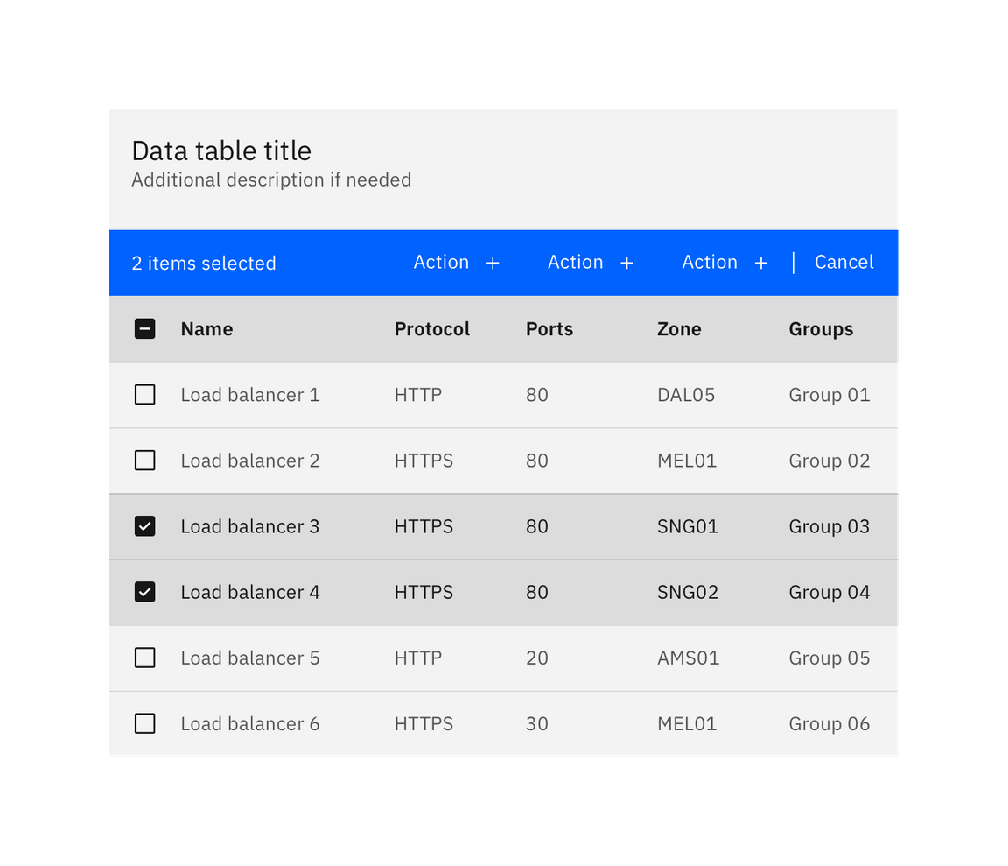This screenshot has height=866, width=1008.
Task: Click the checkmark icon for Load balancer 4
Action: pyautogui.click(x=144, y=592)
